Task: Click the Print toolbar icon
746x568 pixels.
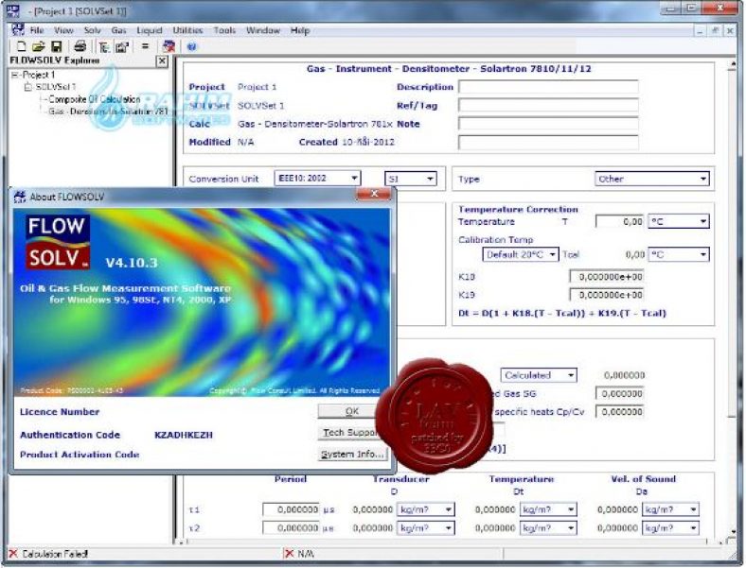Action: [x=80, y=46]
